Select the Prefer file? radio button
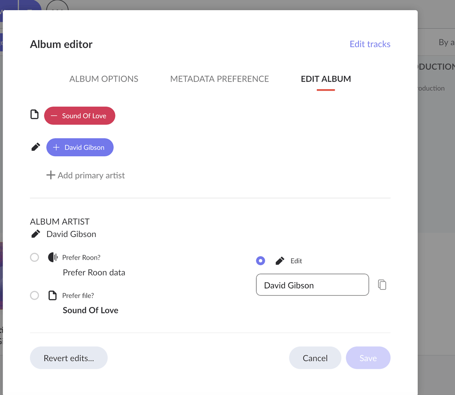Screen dimensions: 455x395 pyautogui.click(x=34, y=295)
